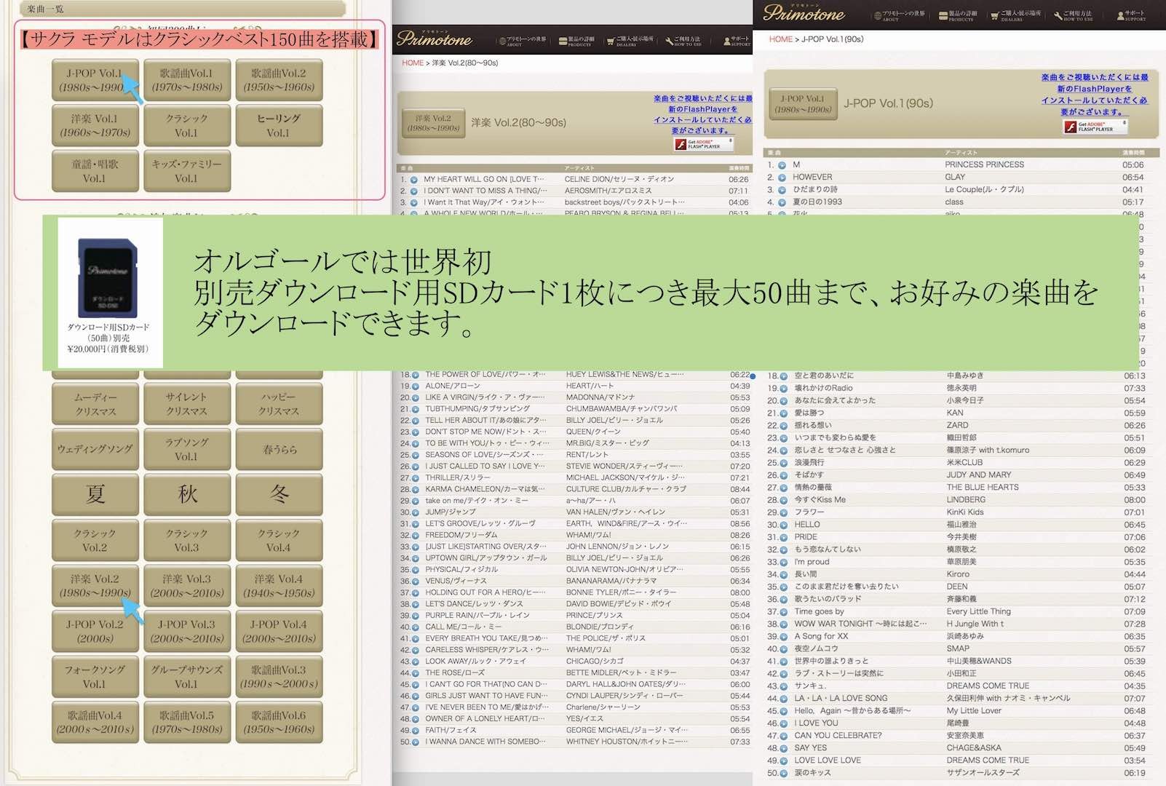Play sample icon beside CAN YOU CELEBRATE?
The width and height of the screenshot is (1166, 786).
(x=784, y=736)
